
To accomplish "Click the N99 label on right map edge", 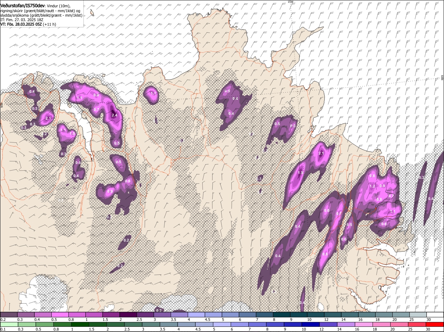I will 442,78.
